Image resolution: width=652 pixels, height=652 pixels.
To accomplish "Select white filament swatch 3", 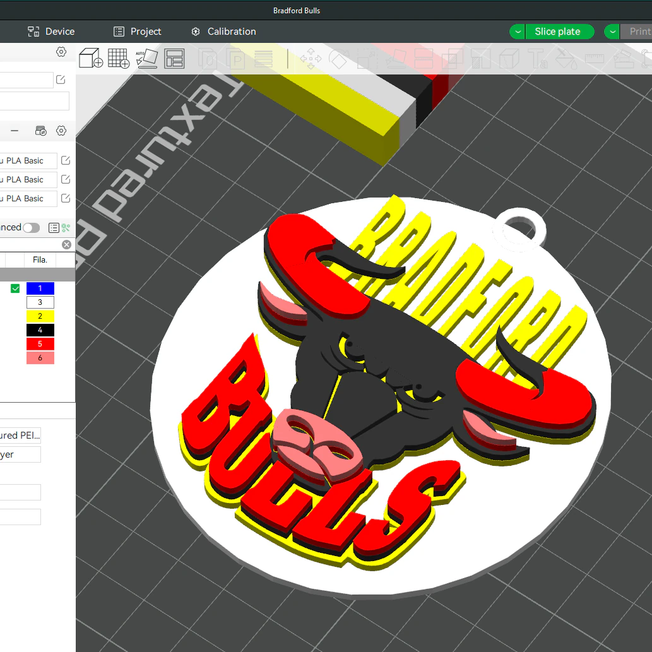I will click(x=40, y=302).
